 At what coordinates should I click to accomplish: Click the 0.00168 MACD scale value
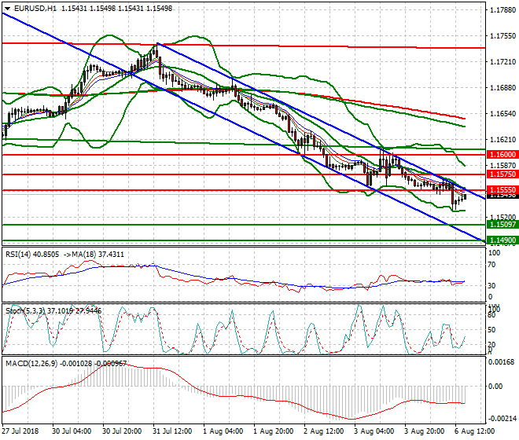(x=500, y=362)
